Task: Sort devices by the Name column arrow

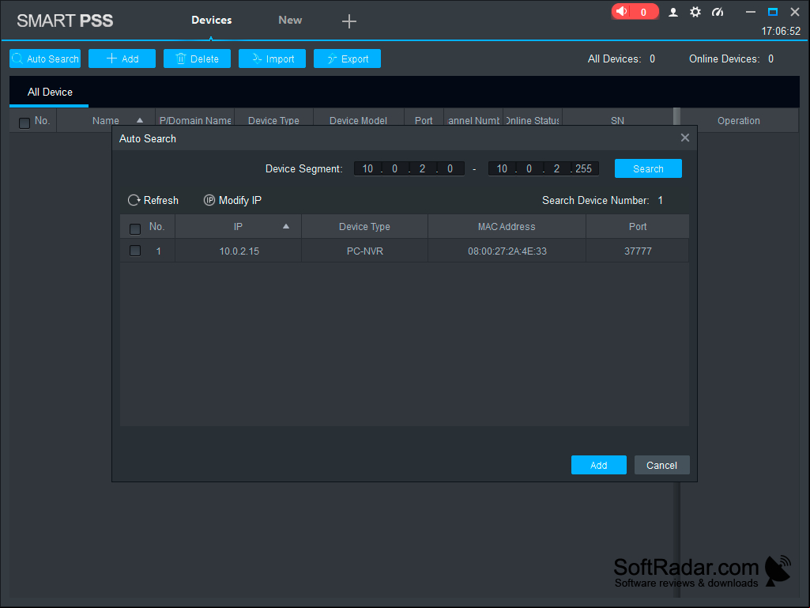Action: (x=139, y=120)
